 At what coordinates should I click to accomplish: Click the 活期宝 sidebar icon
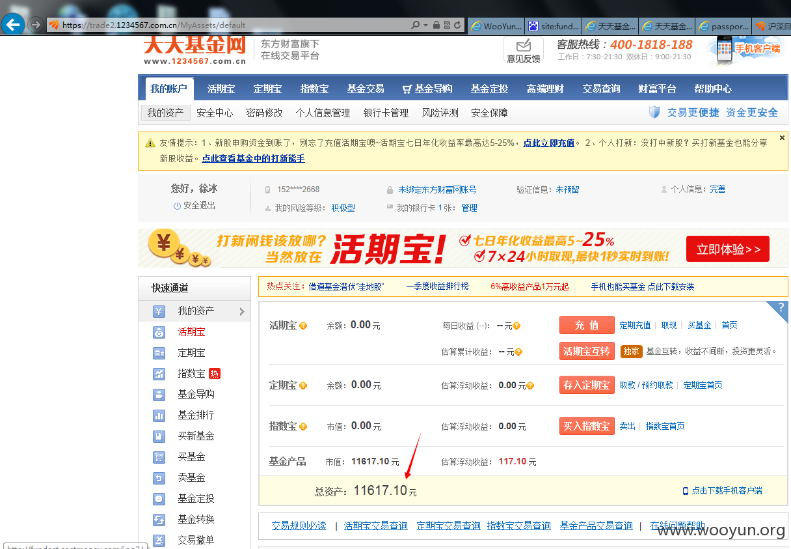pos(159,332)
